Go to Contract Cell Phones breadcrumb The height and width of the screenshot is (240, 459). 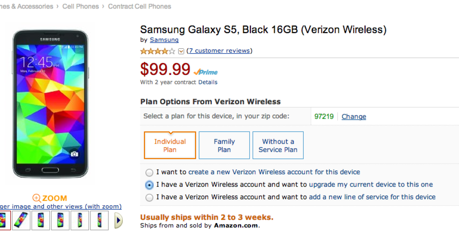[140, 6]
